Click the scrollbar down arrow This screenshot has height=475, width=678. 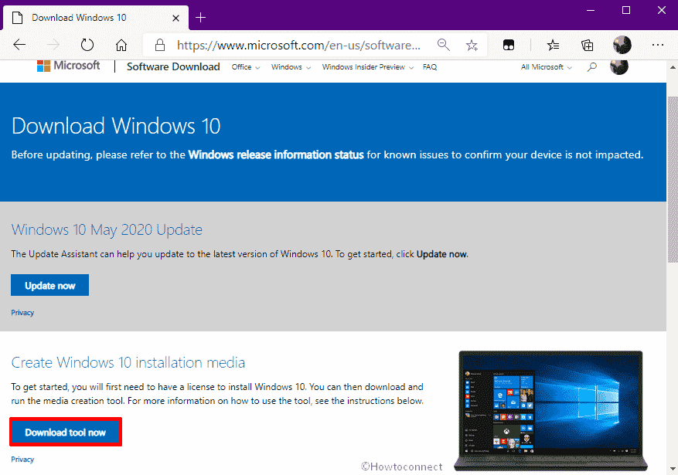point(673,469)
